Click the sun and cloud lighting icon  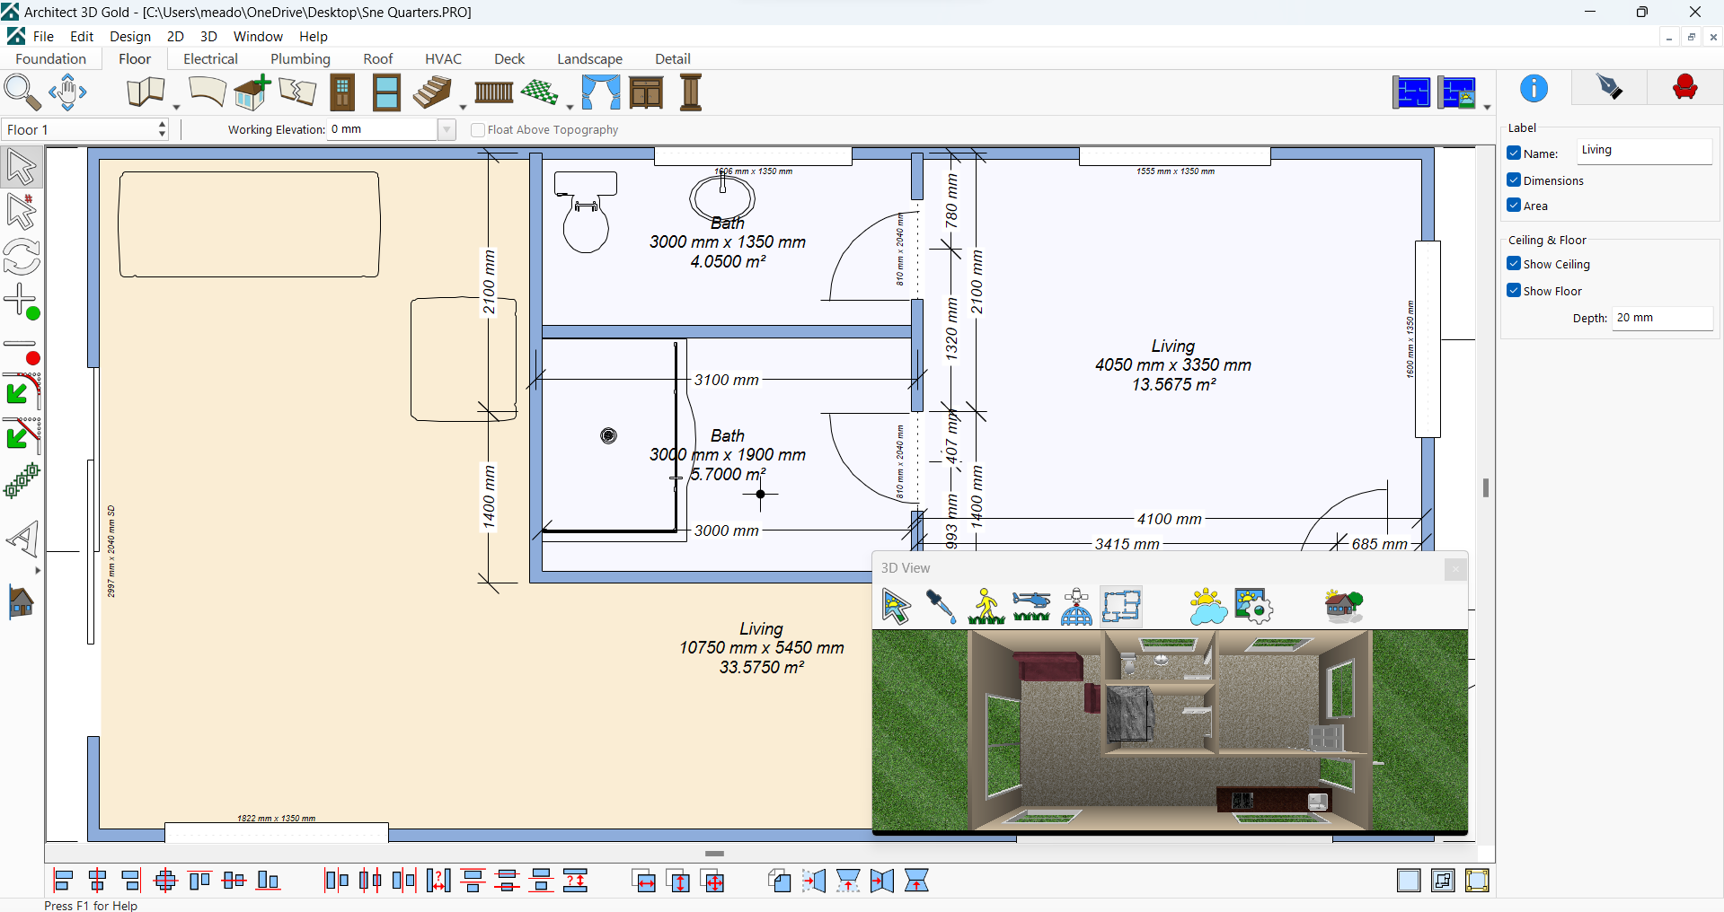(x=1207, y=607)
